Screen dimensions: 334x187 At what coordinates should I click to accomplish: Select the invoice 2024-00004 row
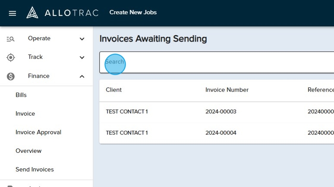(221, 133)
